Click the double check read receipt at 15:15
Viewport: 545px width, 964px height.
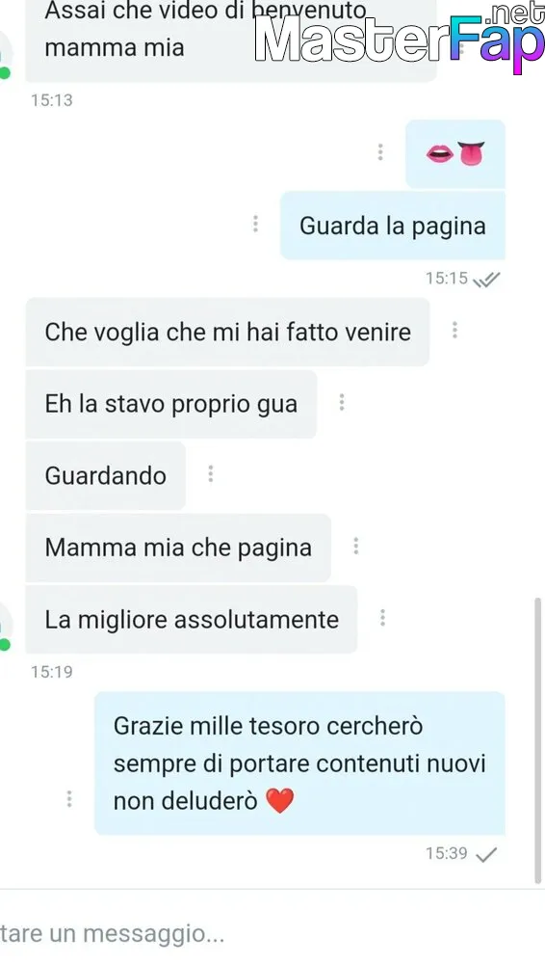click(x=486, y=280)
